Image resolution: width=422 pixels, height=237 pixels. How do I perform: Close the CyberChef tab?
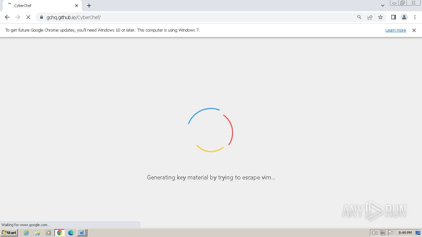[x=76, y=6]
